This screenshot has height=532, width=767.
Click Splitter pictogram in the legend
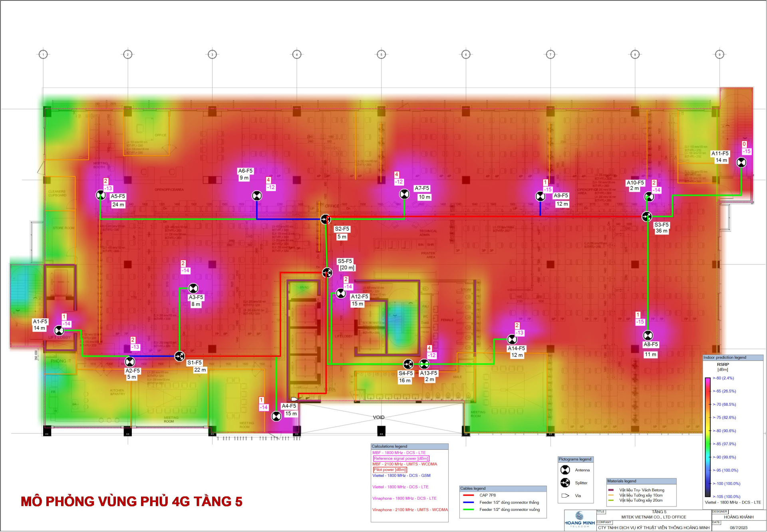pos(565,483)
